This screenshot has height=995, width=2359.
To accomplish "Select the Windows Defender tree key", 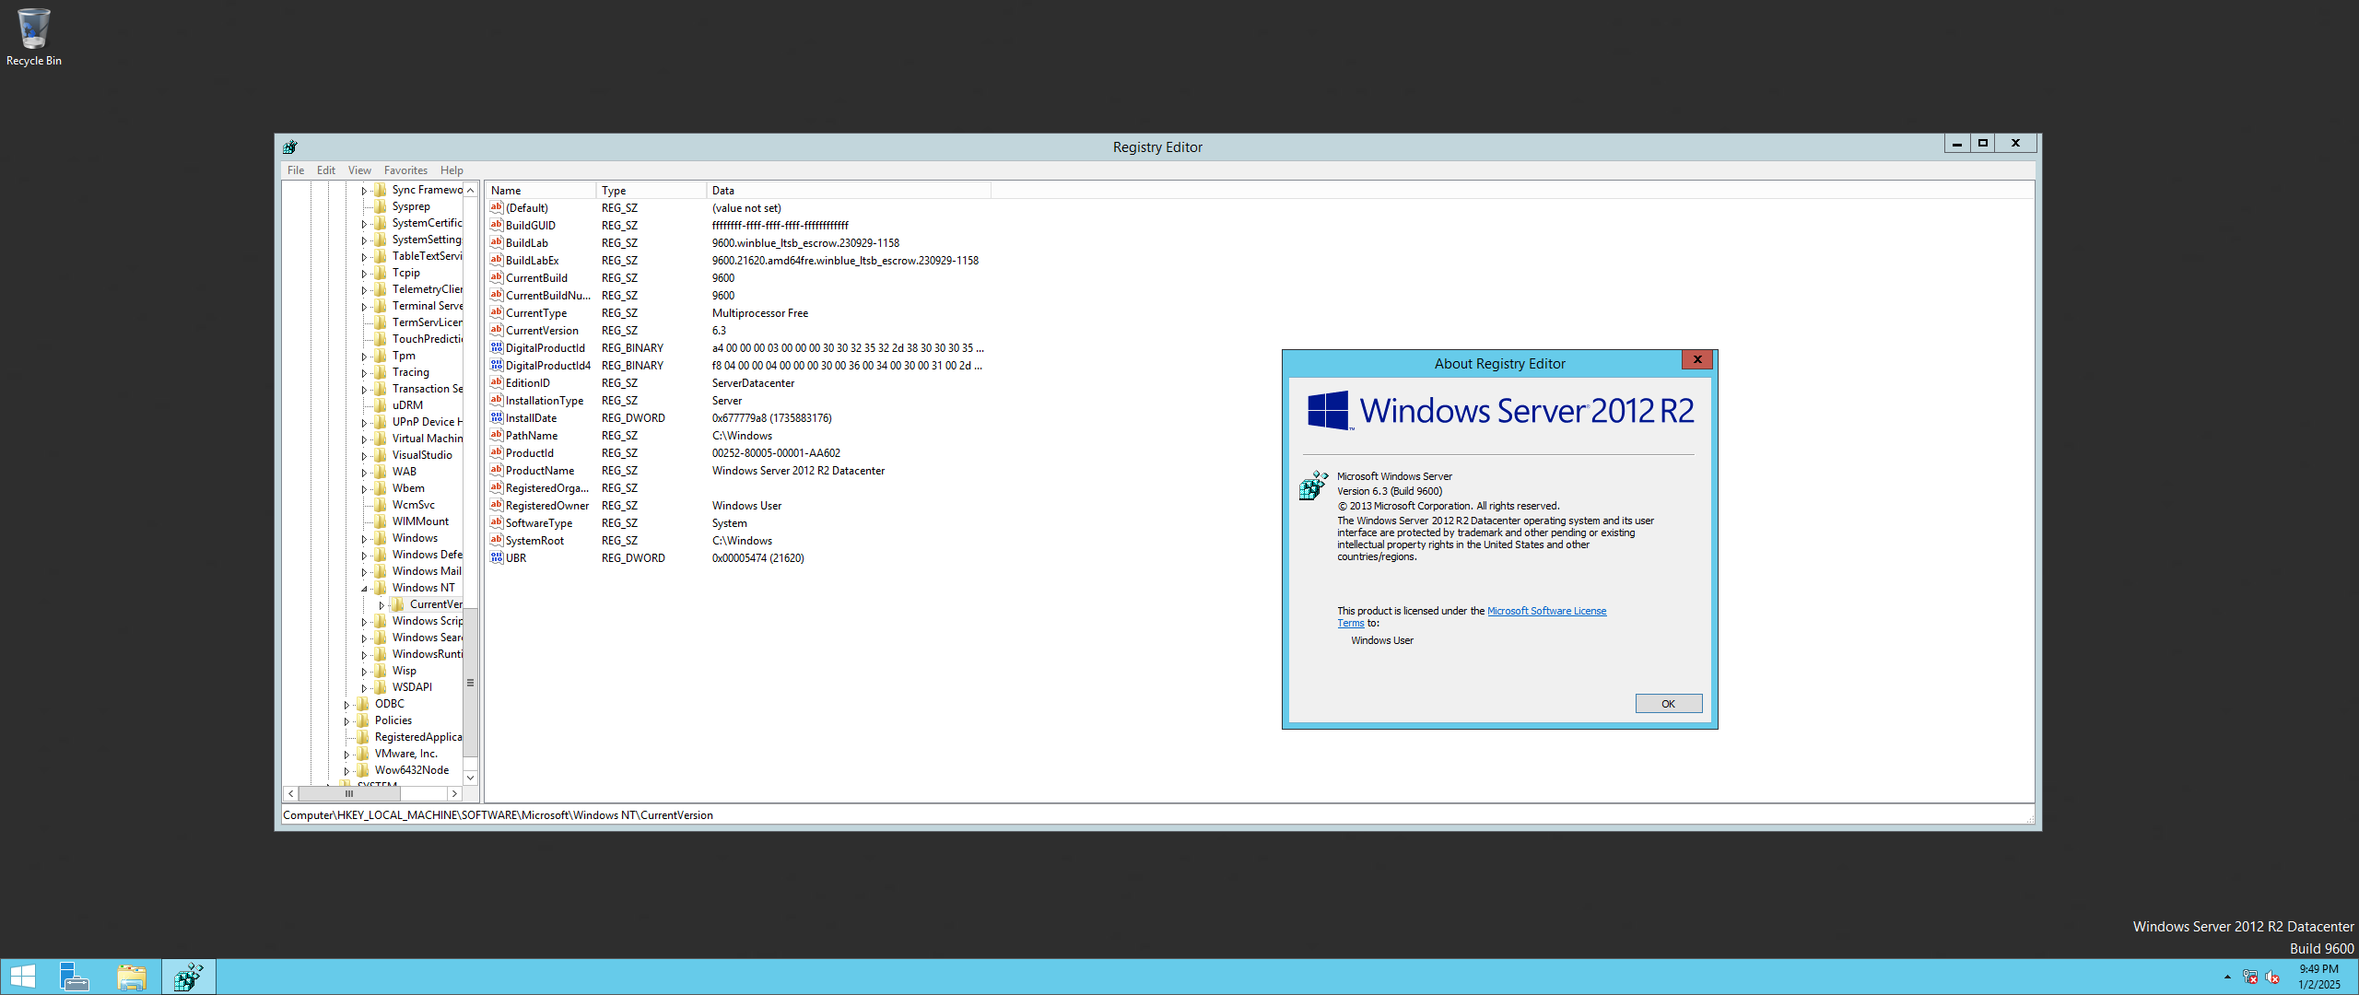I will click(427, 555).
